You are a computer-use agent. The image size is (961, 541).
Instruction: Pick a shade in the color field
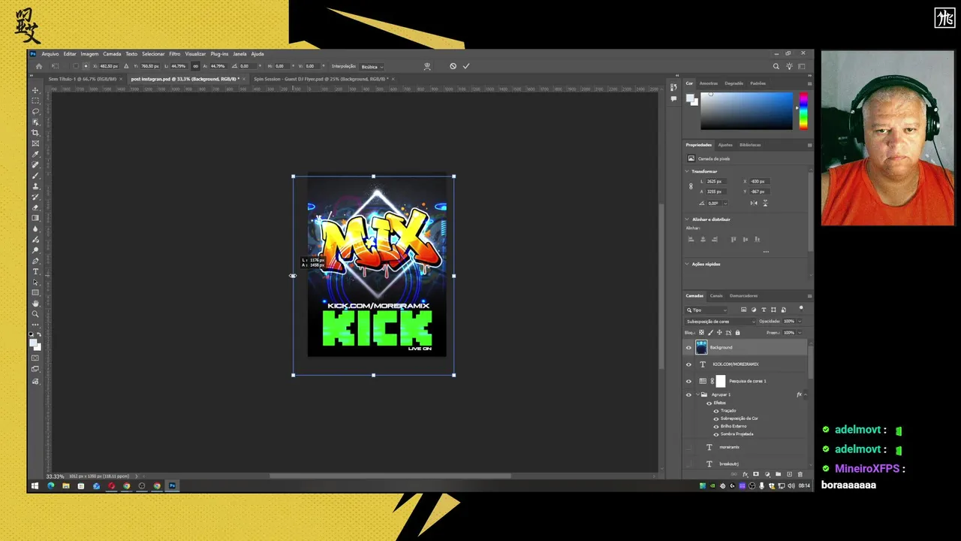(x=746, y=111)
